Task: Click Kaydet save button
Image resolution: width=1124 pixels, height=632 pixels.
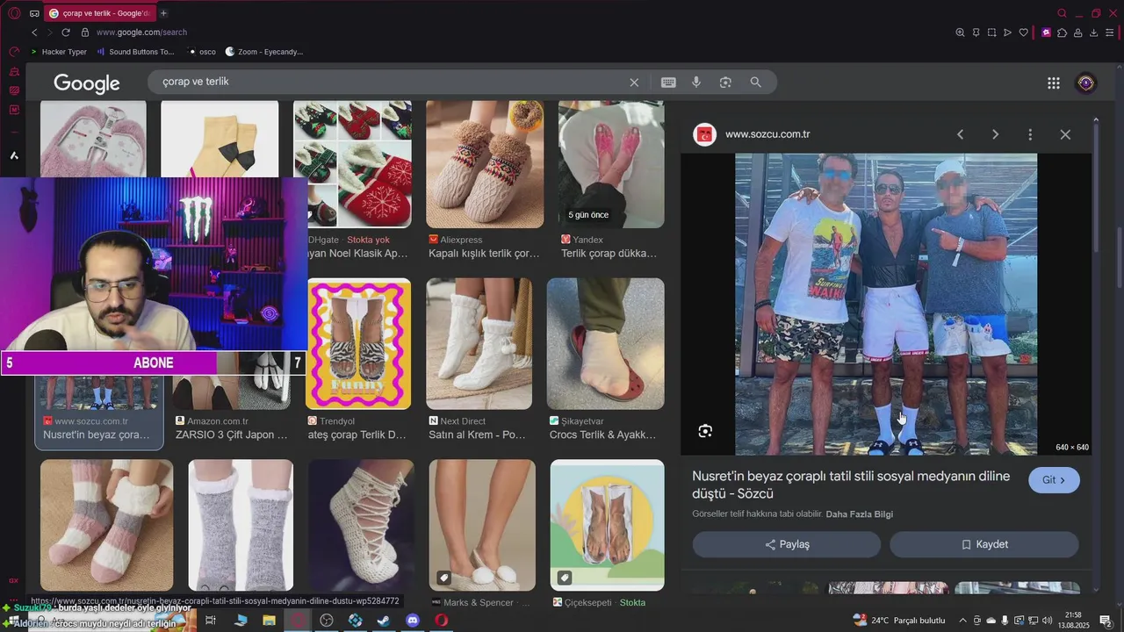Action: 984,544
